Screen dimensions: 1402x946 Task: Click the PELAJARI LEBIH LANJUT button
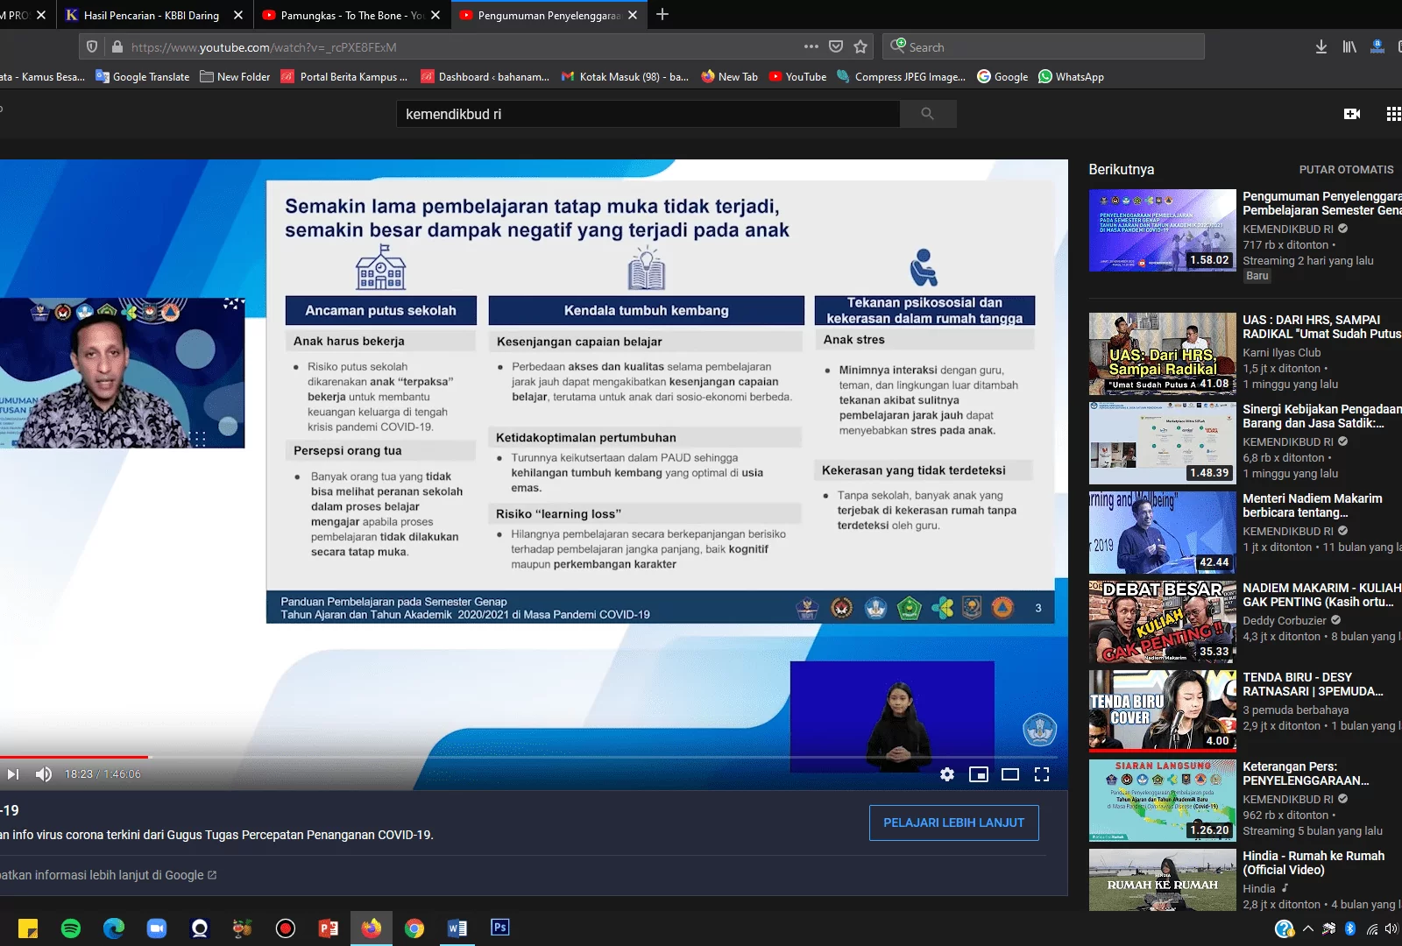(x=953, y=822)
